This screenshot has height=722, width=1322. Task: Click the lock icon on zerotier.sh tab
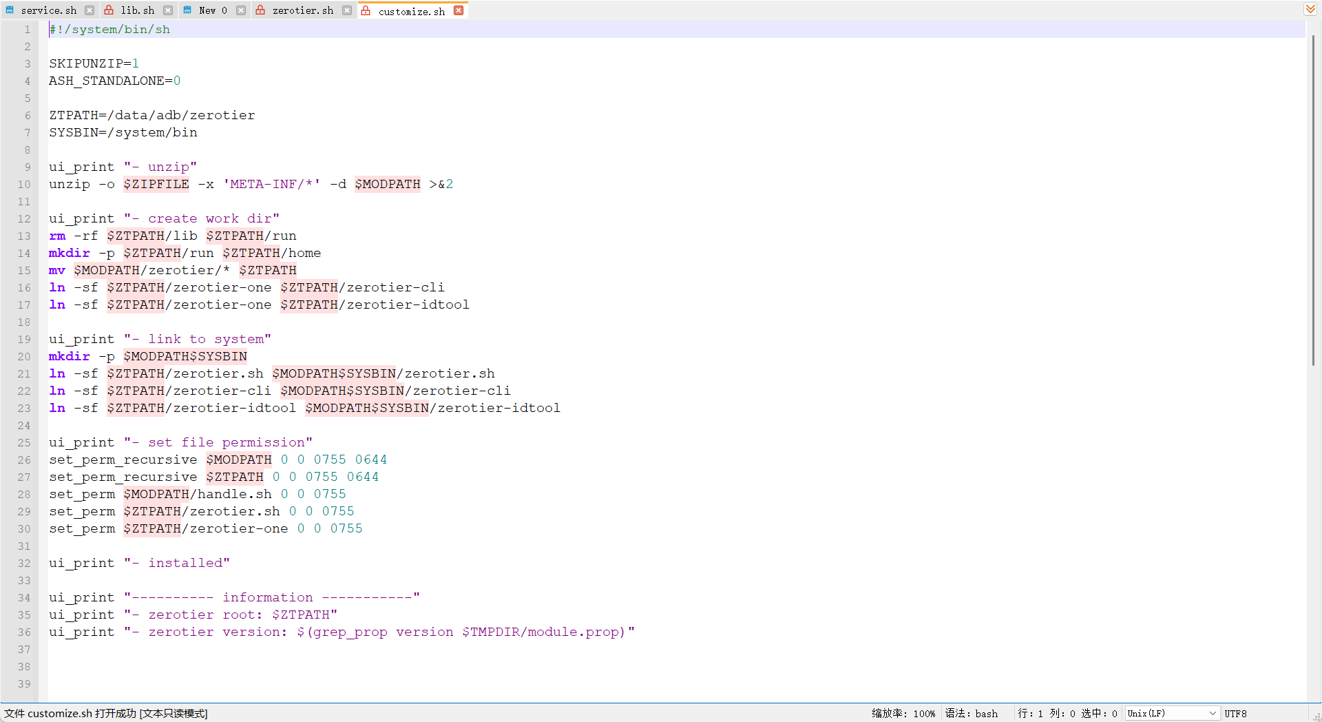[260, 10]
